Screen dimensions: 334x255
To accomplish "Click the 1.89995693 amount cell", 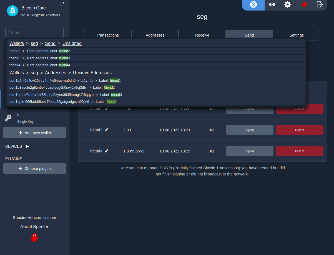I will (134, 151).
